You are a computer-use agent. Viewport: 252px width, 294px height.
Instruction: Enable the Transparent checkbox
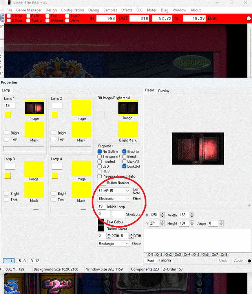coord(100,156)
